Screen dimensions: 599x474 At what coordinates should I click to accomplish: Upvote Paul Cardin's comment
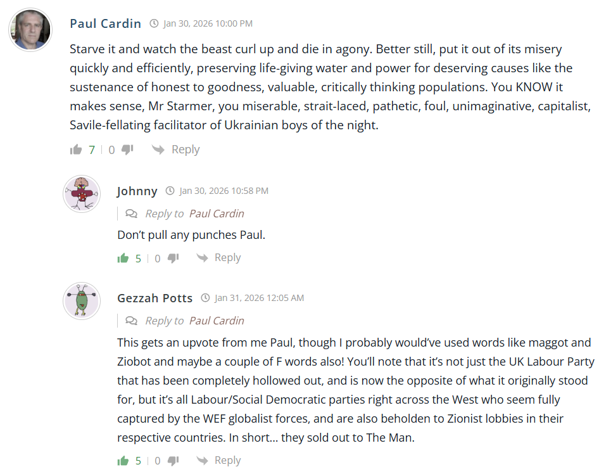click(x=76, y=150)
